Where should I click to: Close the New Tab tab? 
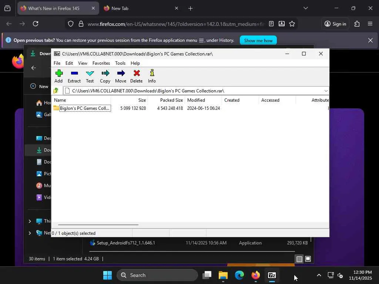coord(177,8)
